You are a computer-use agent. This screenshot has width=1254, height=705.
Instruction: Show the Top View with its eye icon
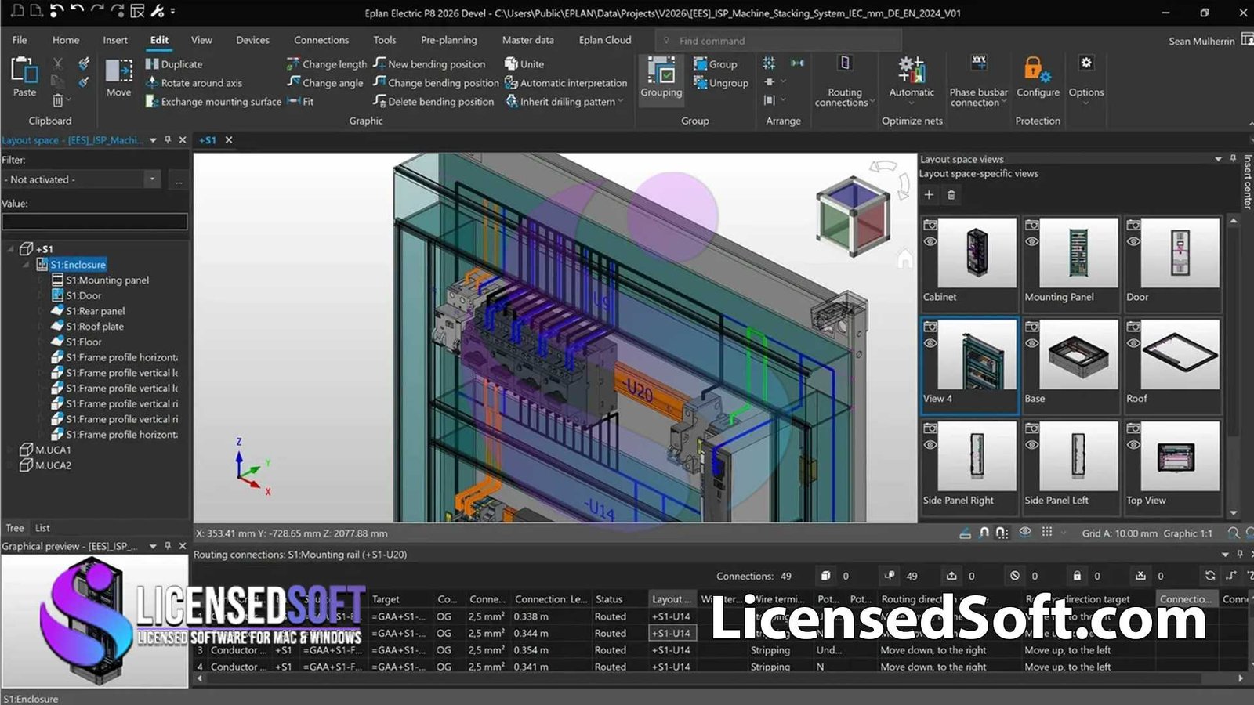point(1132,444)
